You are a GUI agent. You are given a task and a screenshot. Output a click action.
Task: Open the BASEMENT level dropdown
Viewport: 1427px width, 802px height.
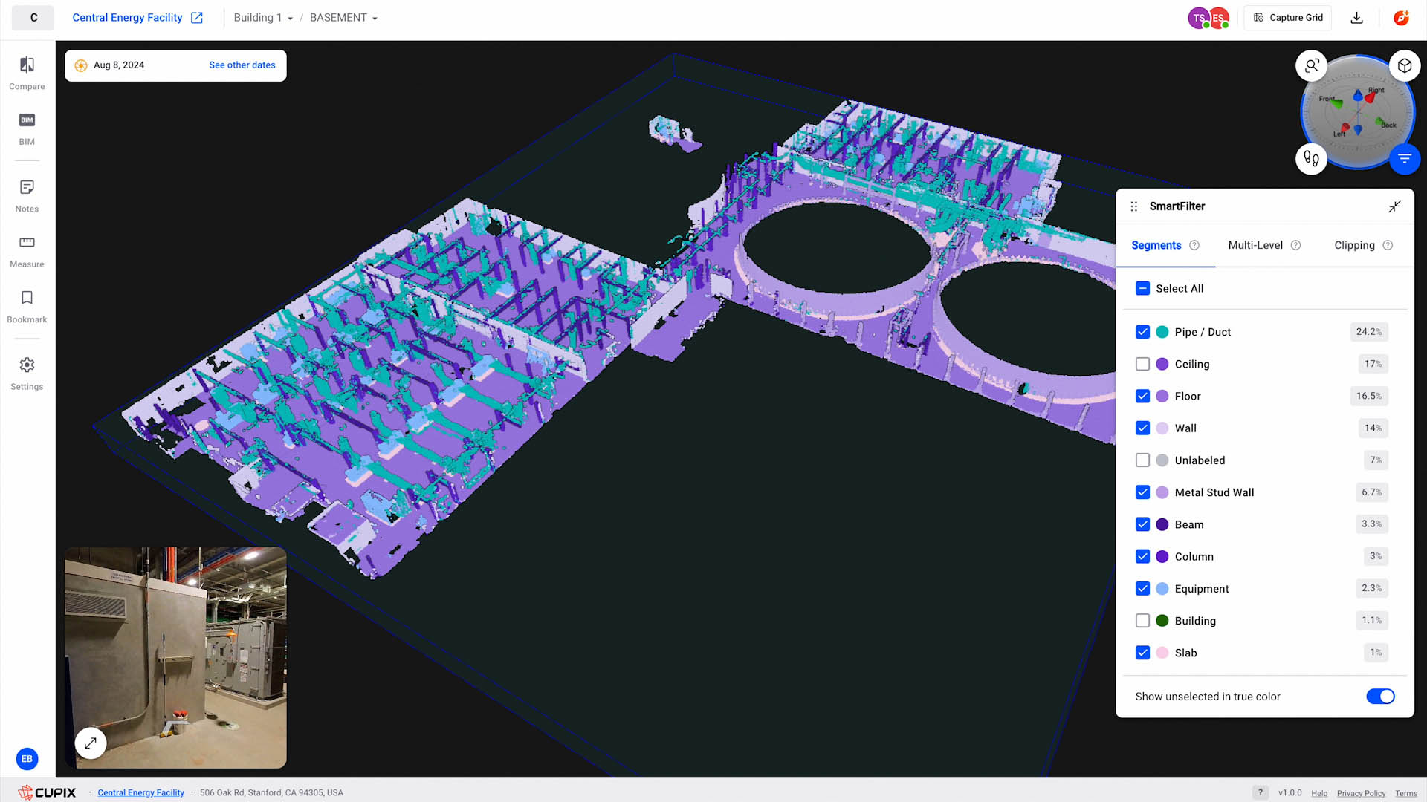click(x=343, y=18)
